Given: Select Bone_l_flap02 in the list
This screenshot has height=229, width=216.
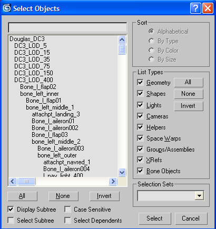Looking at the screenshot, I should [38, 87].
